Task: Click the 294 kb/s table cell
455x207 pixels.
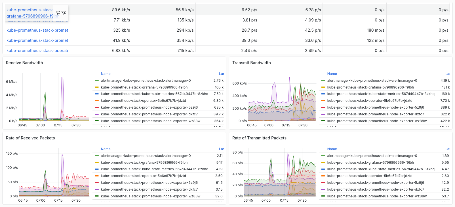Action: click(164, 30)
